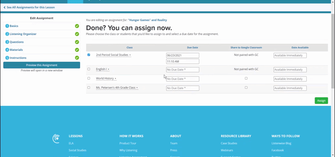Click the numbered circle 5 beside Instructions
This screenshot has height=157, width=335.
click(x=7, y=58)
